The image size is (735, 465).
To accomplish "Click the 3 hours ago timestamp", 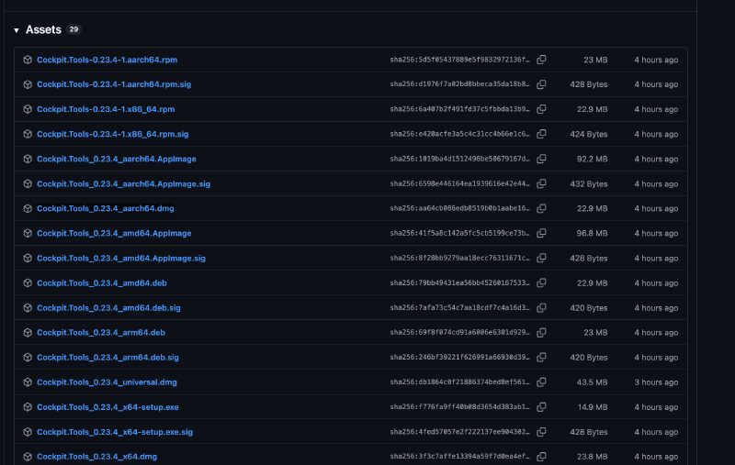I will pos(656,382).
